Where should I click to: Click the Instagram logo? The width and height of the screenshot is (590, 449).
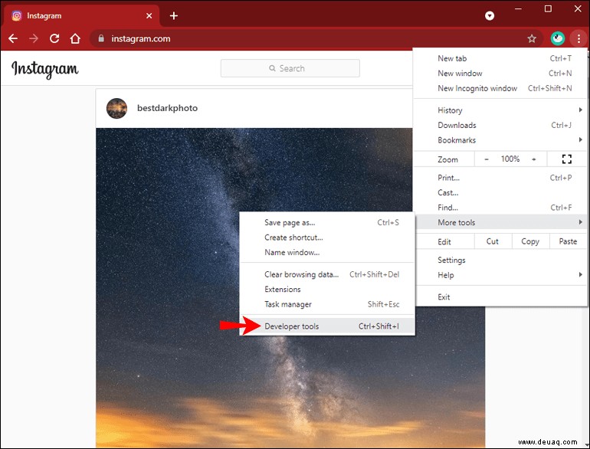pos(45,69)
